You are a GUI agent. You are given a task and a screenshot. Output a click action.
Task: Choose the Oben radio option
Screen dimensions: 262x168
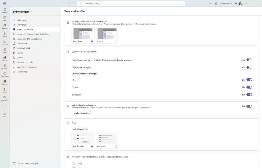[74, 163]
